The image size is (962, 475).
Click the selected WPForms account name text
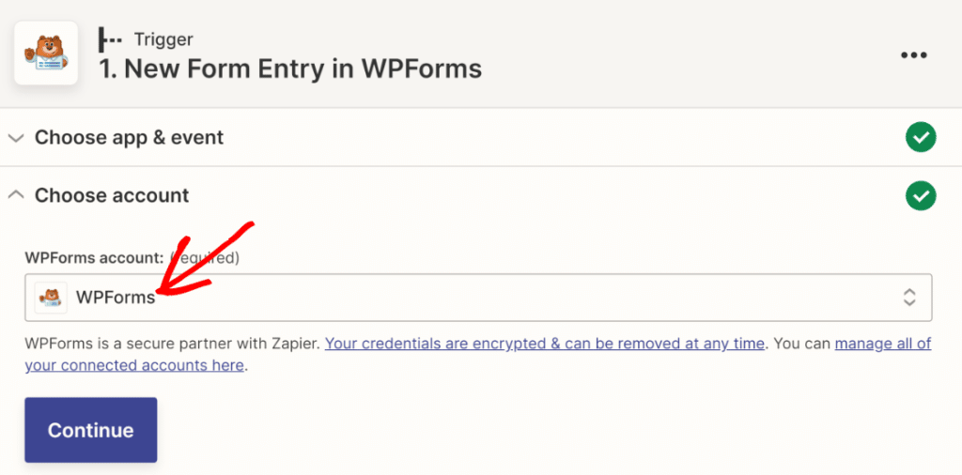pos(115,298)
